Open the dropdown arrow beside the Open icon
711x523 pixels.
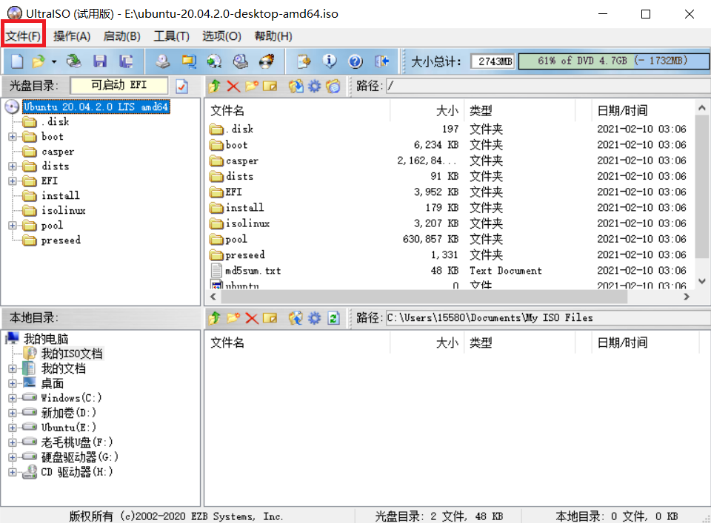pyautogui.click(x=54, y=61)
